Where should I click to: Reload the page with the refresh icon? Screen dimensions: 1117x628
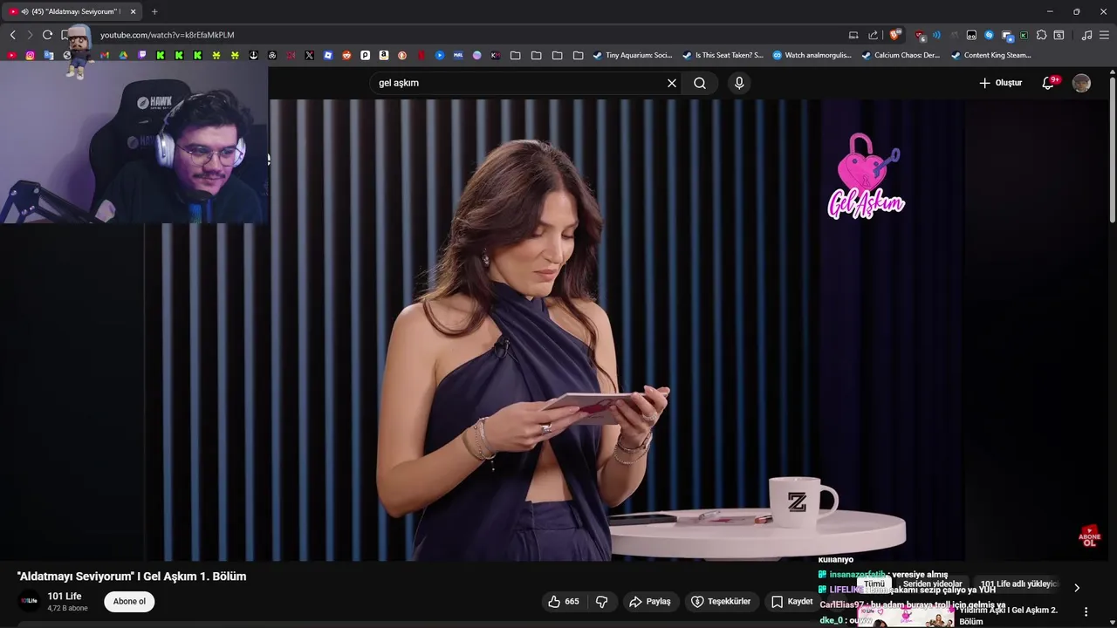(x=47, y=35)
